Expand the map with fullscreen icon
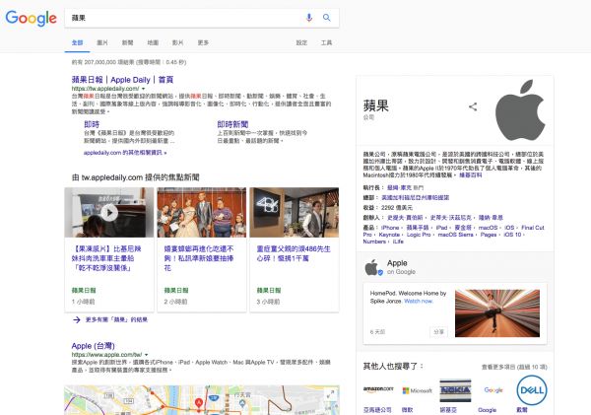591x415 pixels. (331, 394)
